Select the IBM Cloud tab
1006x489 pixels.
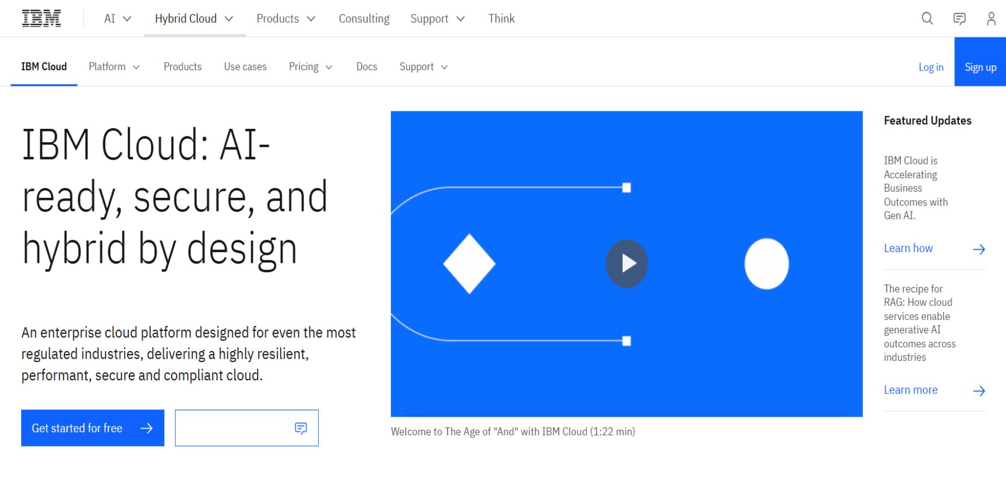pos(44,67)
